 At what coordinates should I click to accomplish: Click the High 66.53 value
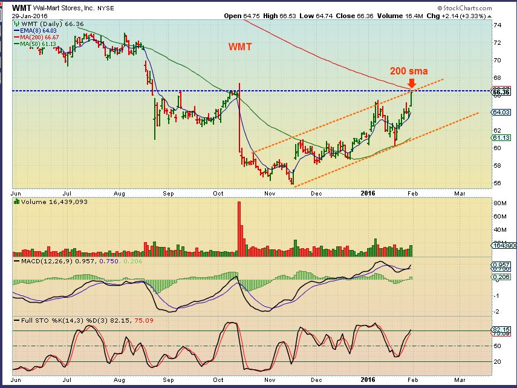tap(279, 16)
